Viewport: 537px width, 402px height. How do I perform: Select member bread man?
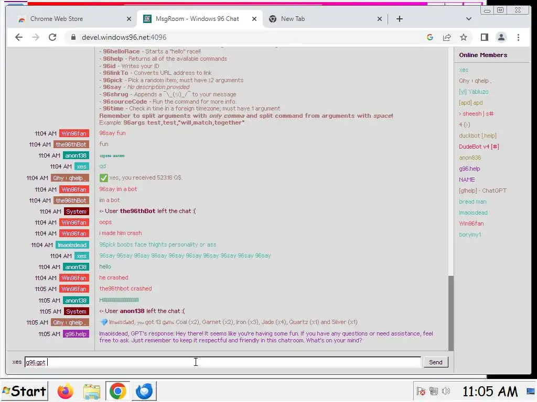pos(472,202)
